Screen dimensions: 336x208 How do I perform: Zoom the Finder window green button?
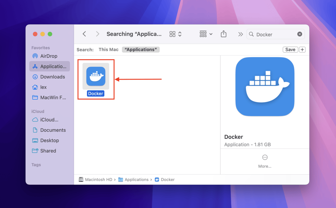[50, 34]
